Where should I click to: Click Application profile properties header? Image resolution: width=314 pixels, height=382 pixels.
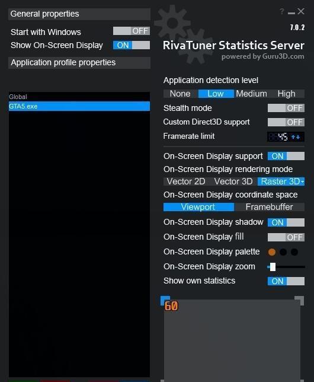pyautogui.click(x=79, y=63)
